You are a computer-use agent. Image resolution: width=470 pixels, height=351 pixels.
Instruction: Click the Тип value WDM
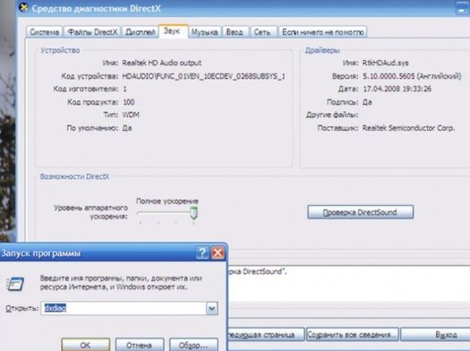[x=131, y=115]
